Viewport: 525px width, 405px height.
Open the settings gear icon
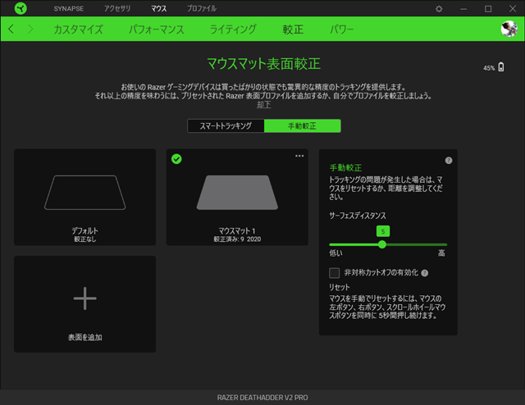tap(439, 9)
